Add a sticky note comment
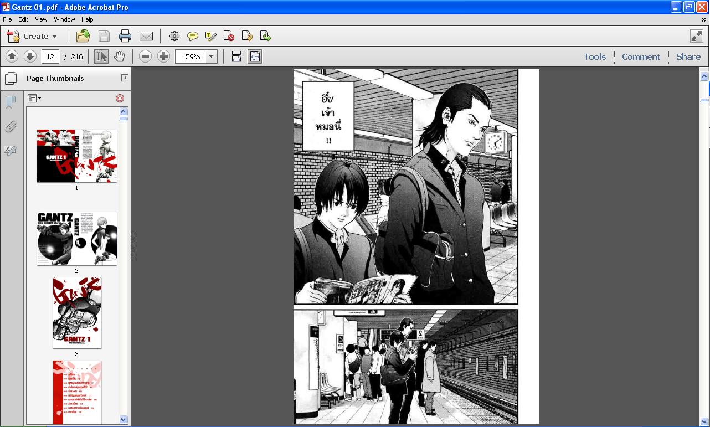 tap(193, 36)
